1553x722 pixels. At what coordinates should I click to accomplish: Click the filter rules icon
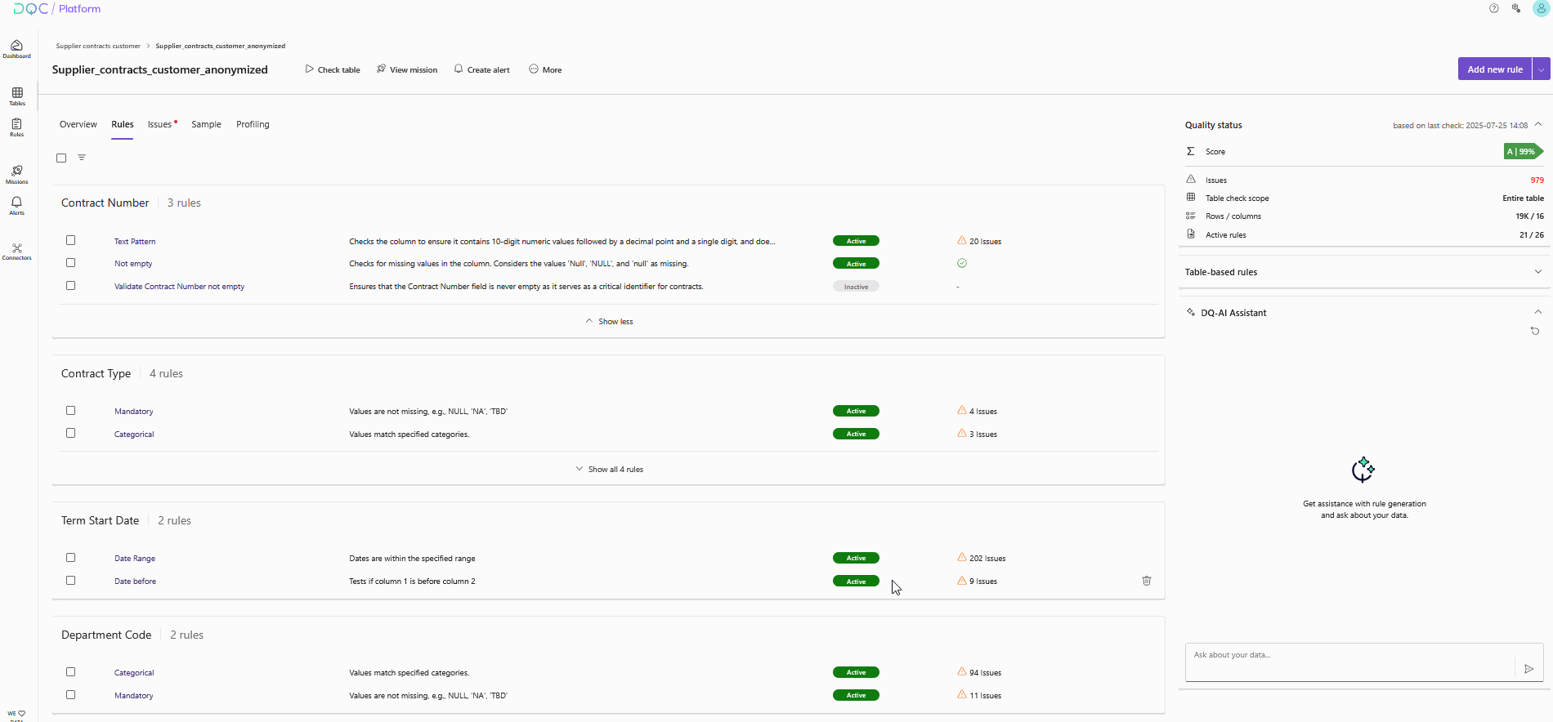click(82, 158)
